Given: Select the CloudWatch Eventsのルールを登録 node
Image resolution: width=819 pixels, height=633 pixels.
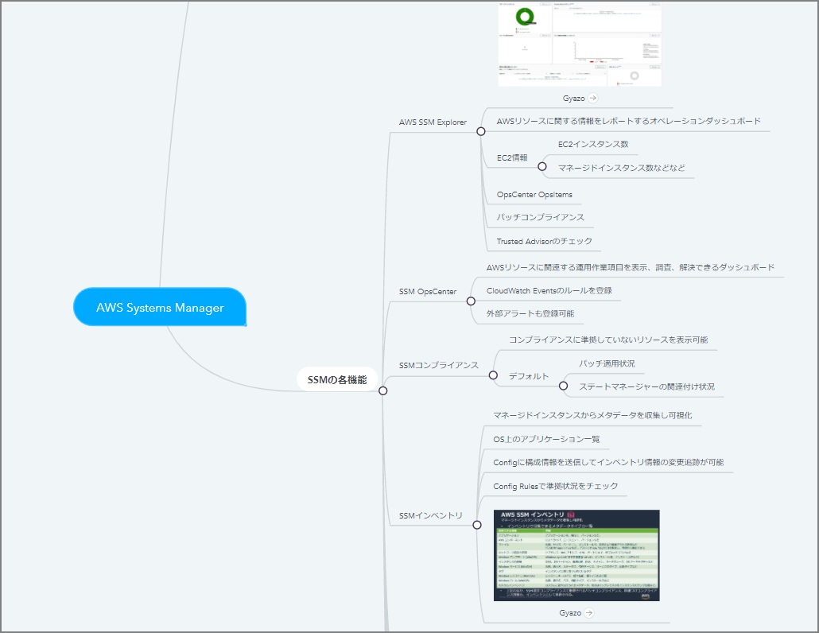Looking at the screenshot, I should tap(549, 290).
